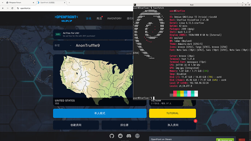Close the Rvspace Forum tab
This screenshot has width=251, height=141.
point(33,3)
